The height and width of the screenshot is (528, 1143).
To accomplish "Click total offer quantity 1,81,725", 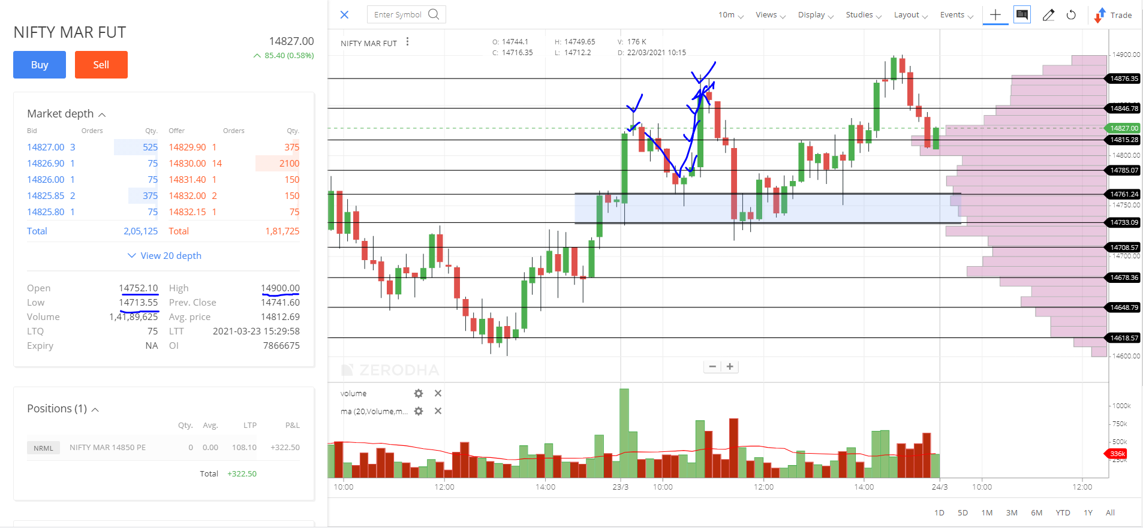I will point(282,231).
